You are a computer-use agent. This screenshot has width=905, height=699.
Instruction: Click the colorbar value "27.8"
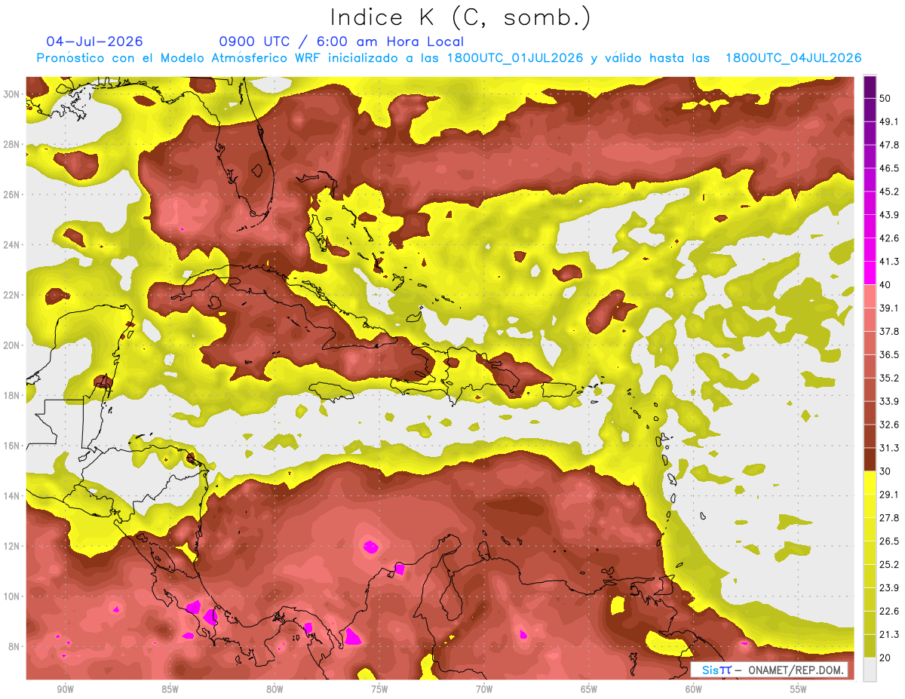(x=891, y=517)
